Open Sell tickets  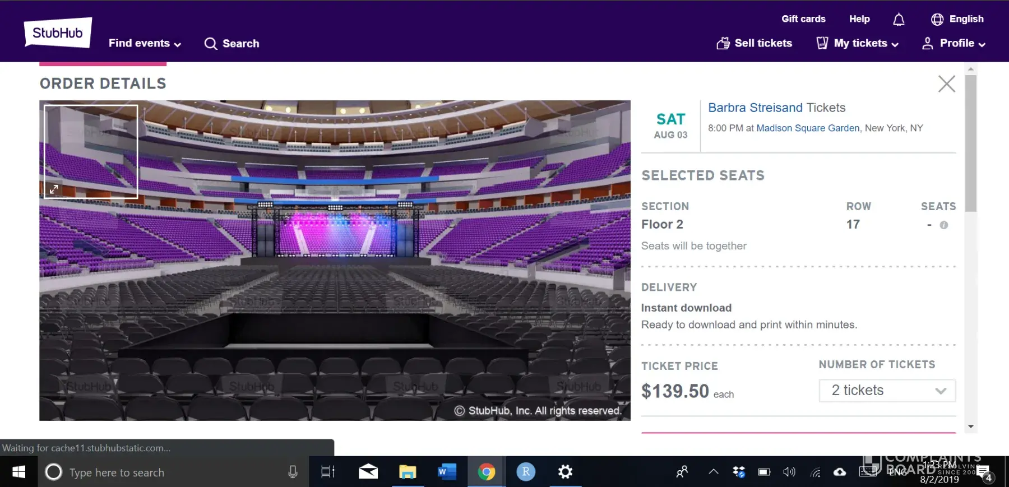(x=755, y=43)
